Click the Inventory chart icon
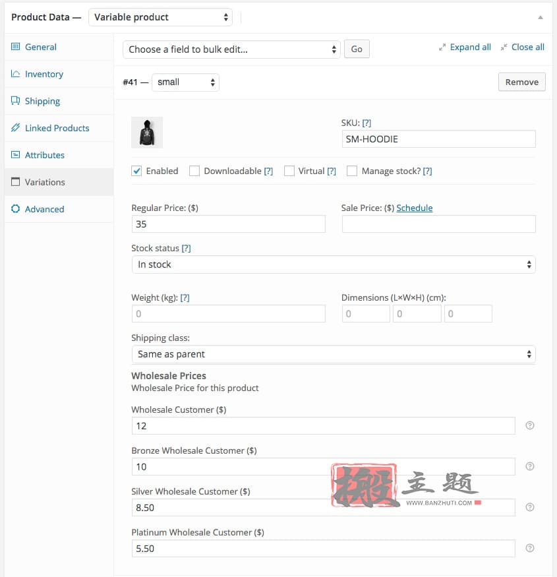Image resolution: width=557 pixels, height=577 pixels. coord(15,74)
